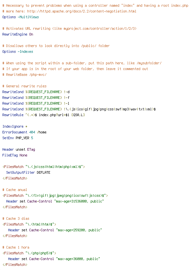Click 'Options -MultiViews' directive line
191x270 pixels.
click(21, 17)
